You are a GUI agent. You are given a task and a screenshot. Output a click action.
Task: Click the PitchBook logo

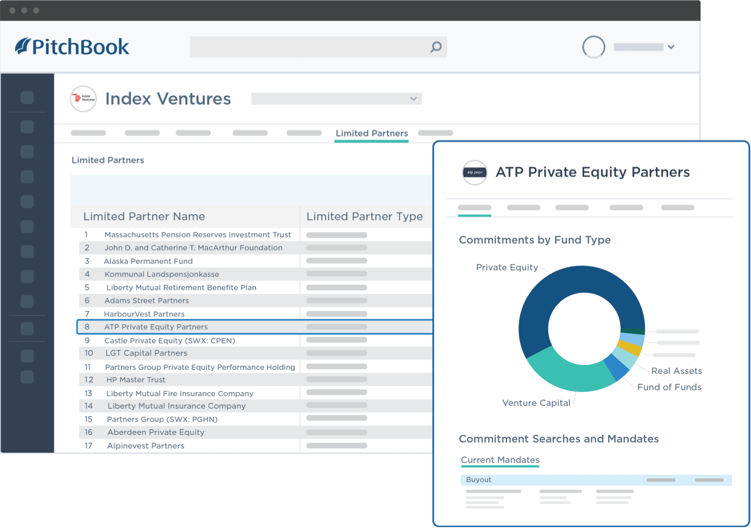(x=72, y=47)
